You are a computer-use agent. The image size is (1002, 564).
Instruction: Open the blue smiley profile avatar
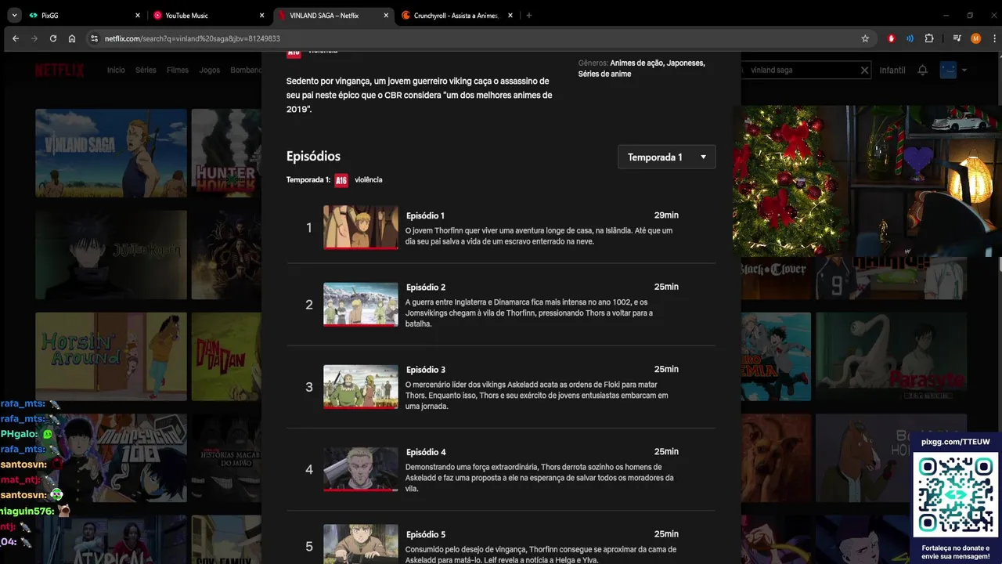948,70
